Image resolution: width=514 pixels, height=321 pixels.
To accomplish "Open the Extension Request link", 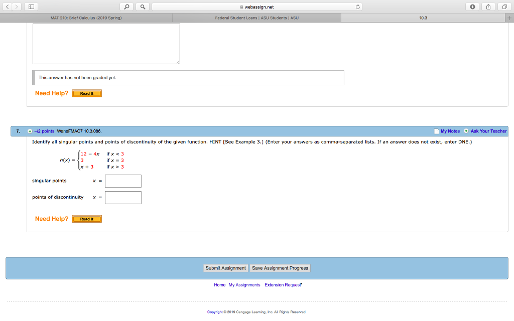I will pos(283,284).
